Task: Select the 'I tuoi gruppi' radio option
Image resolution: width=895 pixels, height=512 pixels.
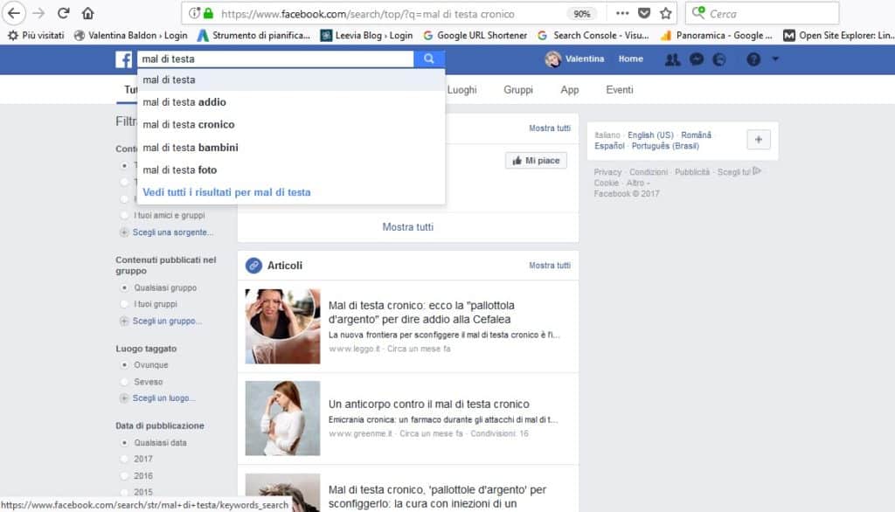Action: click(124, 304)
